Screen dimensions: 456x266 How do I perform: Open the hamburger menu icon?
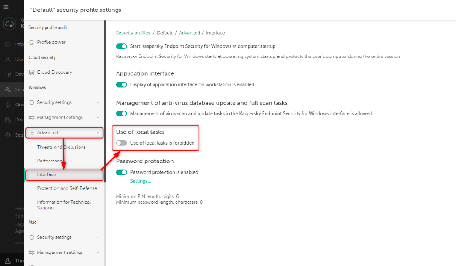click(x=6, y=7)
